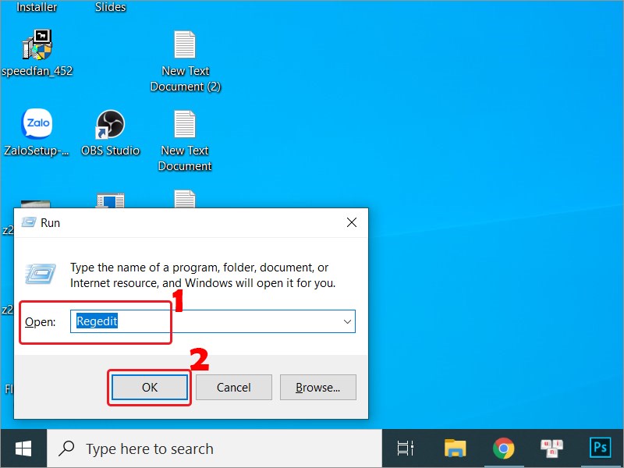Screen dimensions: 624x468
Task: Select New Text Document (2) file icon
Action: pos(185,44)
